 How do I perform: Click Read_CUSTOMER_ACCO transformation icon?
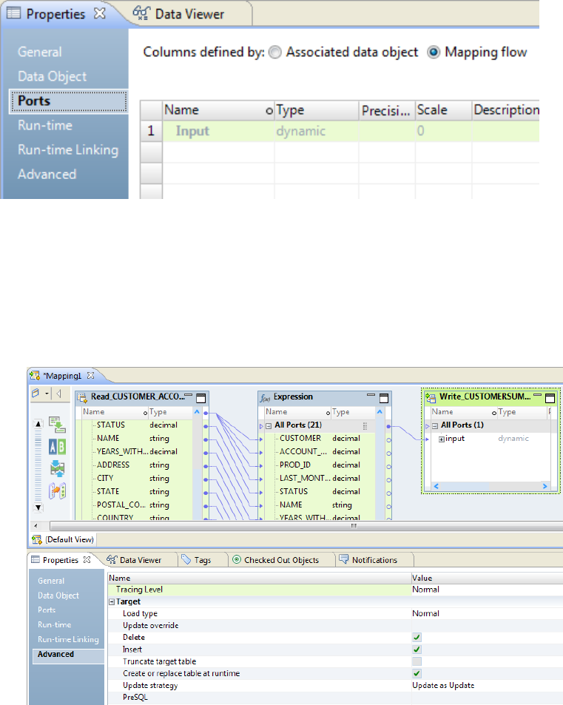tap(82, 397)
